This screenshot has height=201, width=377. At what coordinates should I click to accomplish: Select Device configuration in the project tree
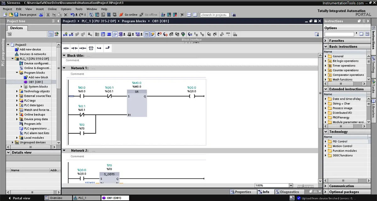37,63
